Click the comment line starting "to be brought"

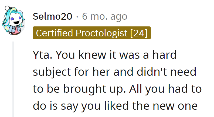[117, 89]
